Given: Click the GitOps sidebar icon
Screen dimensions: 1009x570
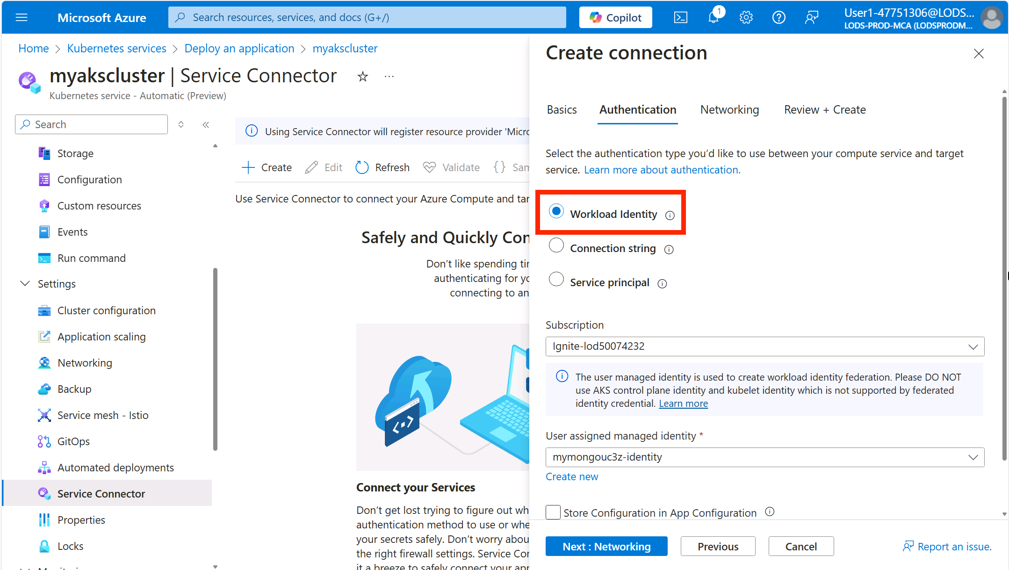Looking at the screenshot, I should pyautogui.click(x=44, y=441).
